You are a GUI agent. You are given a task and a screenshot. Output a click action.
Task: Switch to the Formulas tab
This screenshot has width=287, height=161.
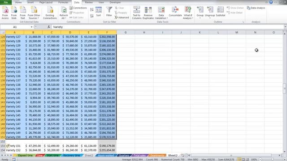63,2
